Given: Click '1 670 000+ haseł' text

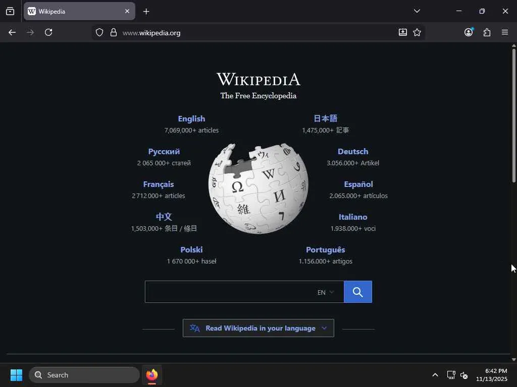Looking at the screenshot, I should pos(191,262).
